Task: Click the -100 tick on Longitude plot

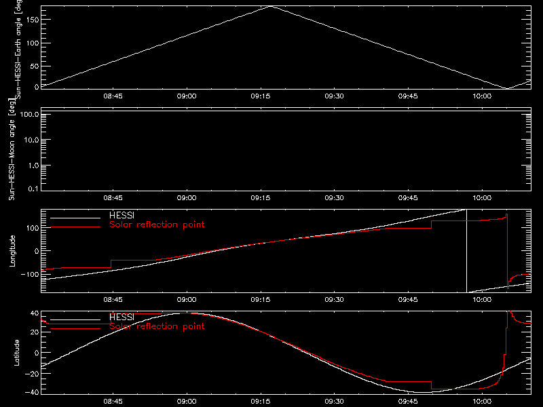Action: pos(30,274)
